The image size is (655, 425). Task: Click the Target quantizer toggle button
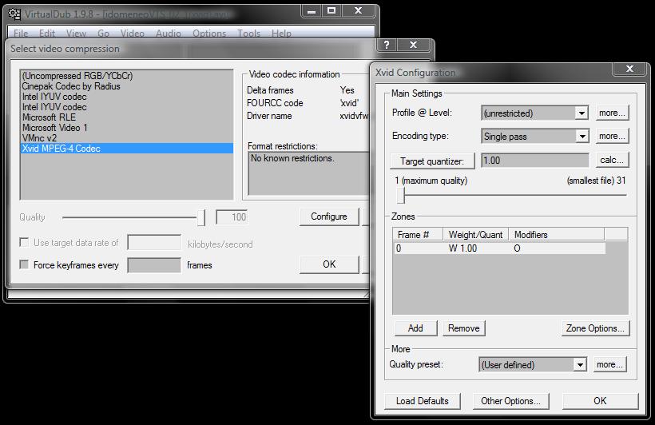[x=432, y=161]
